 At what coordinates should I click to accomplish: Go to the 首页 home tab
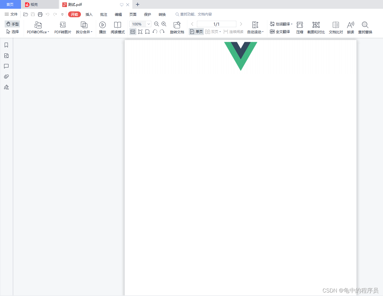click(x=10, y=4)
